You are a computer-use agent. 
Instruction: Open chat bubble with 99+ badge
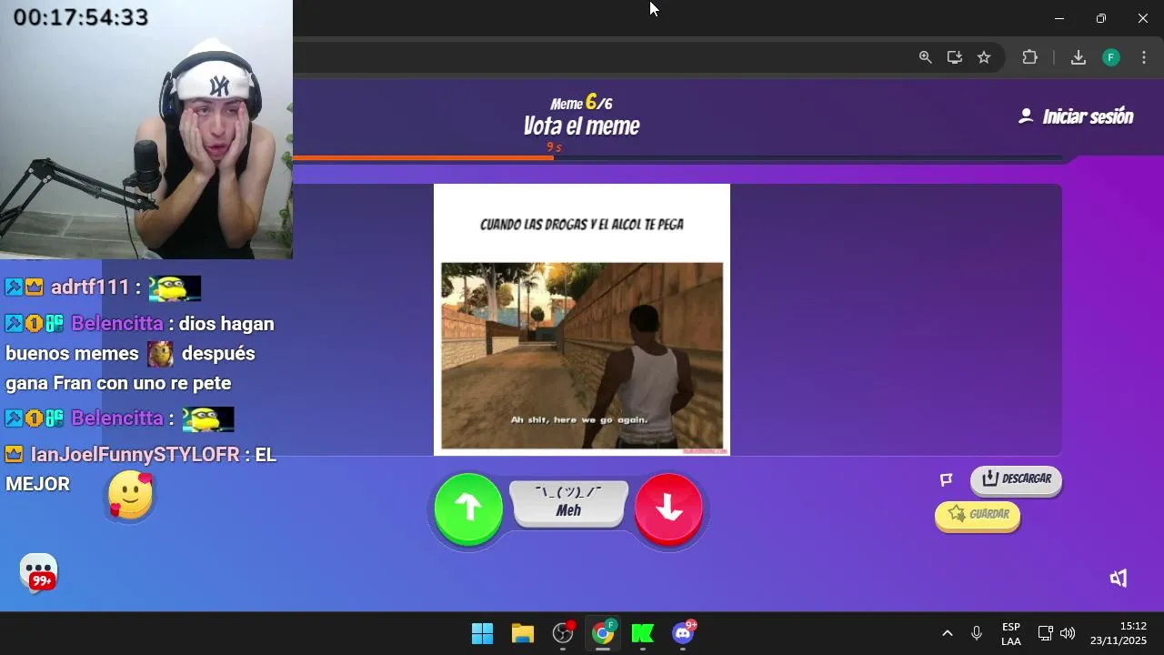tap(39, 573)
